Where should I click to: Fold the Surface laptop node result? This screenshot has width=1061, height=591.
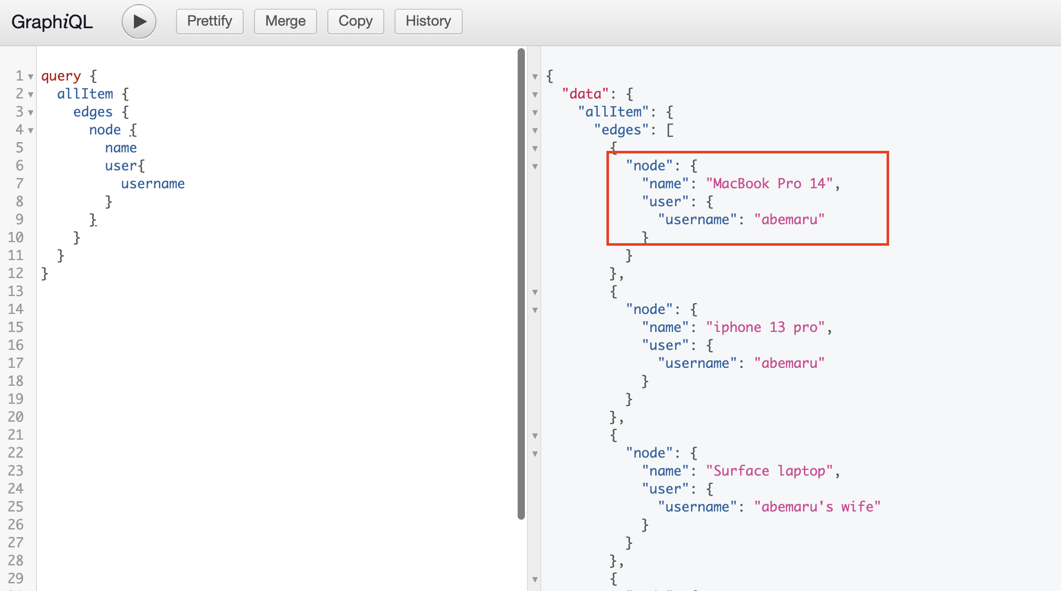535,454
